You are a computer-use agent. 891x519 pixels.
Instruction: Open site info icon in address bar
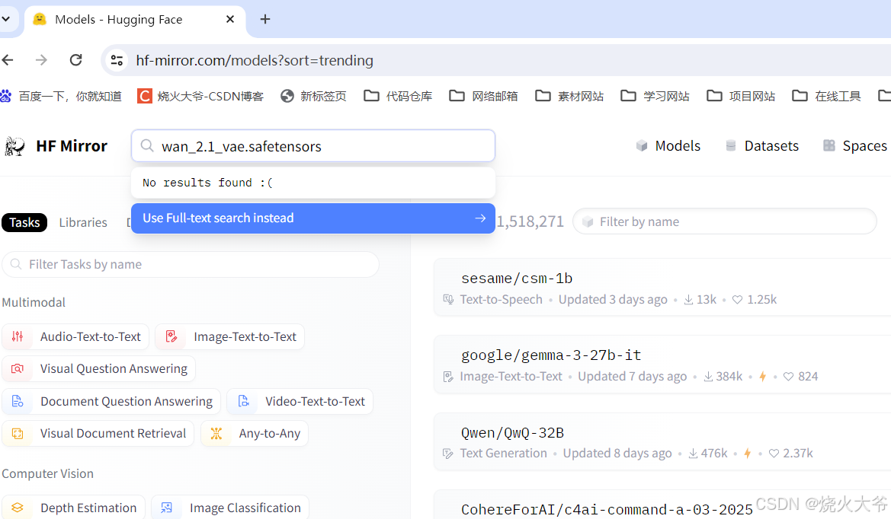tap(117, 60)
